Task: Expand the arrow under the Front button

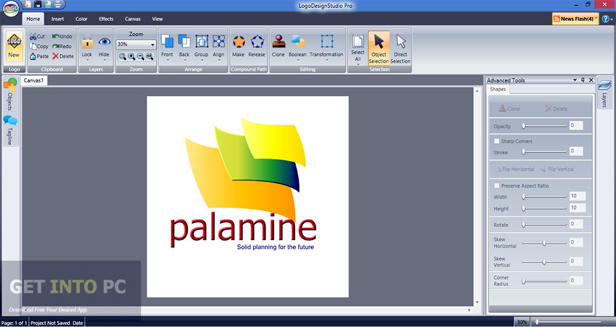Action: (x=168, y=60)
